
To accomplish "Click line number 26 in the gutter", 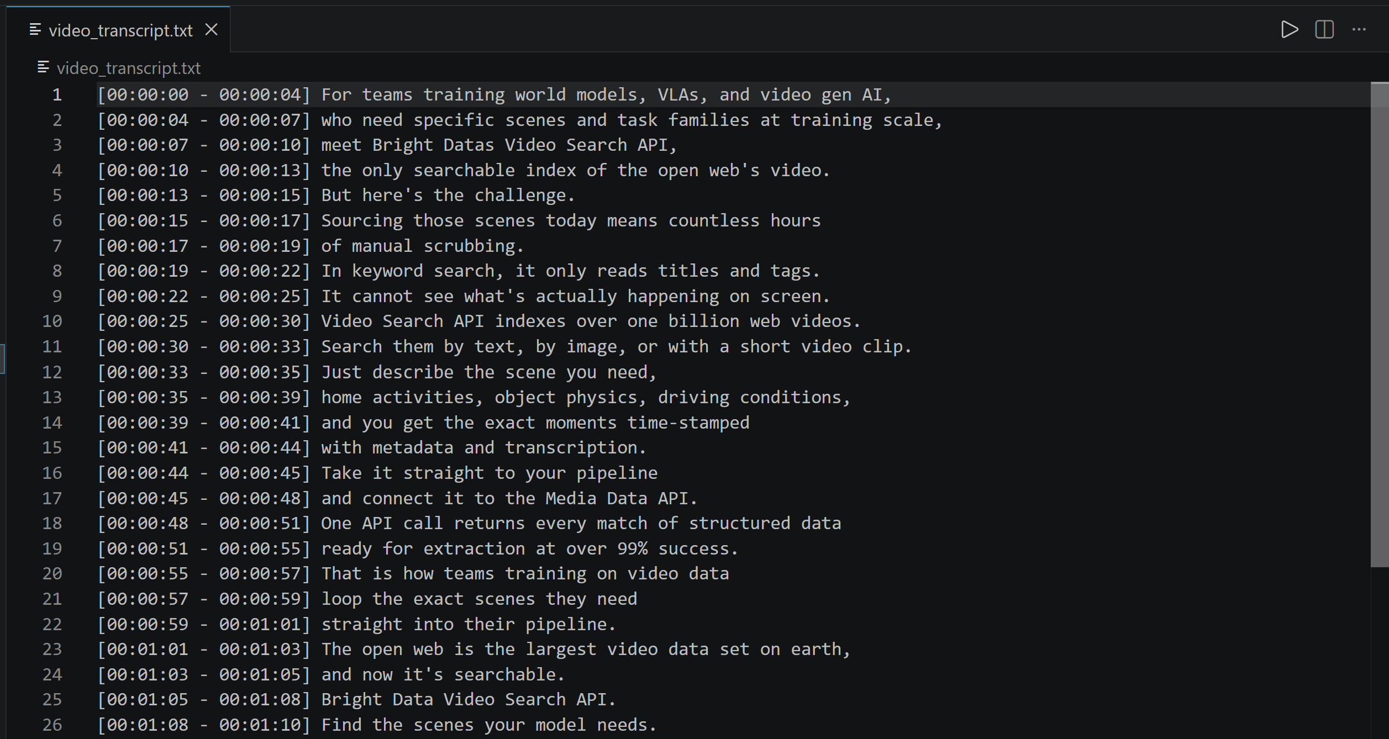I will coord(52,725).
